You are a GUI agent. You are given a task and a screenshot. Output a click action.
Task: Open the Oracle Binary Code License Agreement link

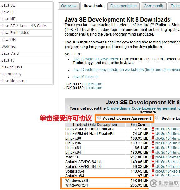point(143,108)
